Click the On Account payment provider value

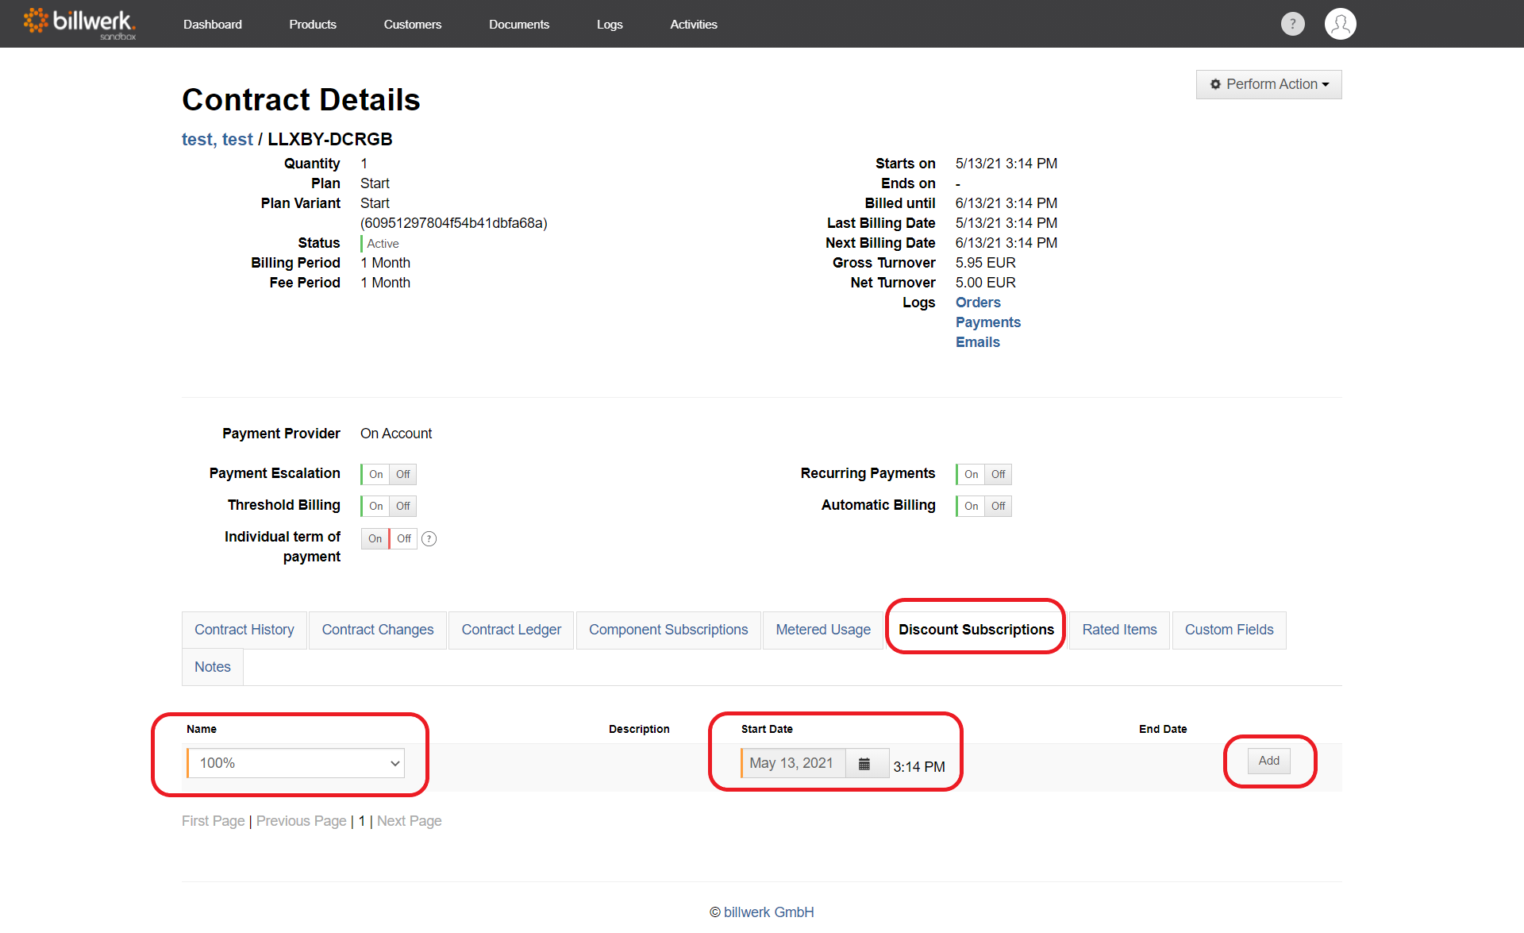(396, 434)
